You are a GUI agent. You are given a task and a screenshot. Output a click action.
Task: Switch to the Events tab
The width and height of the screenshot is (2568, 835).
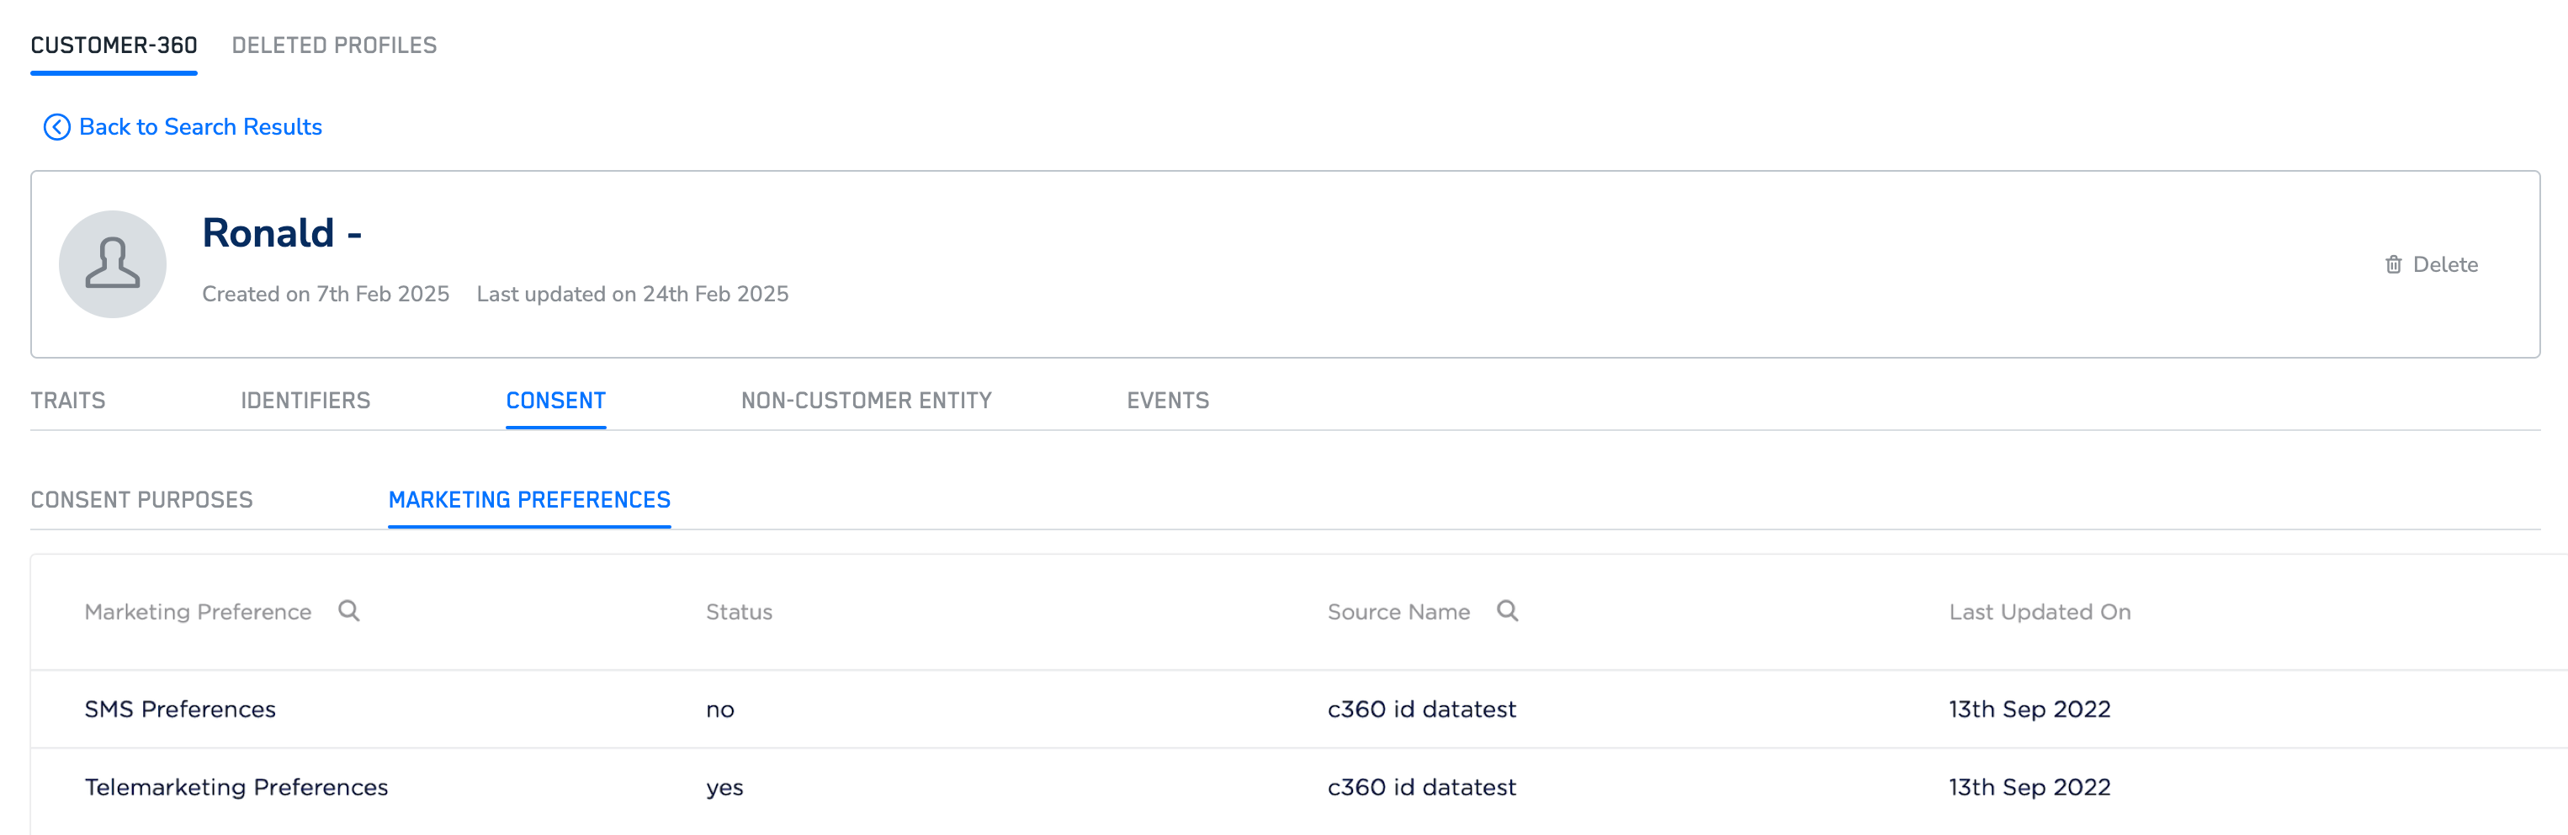click(x=1167, y=400)
